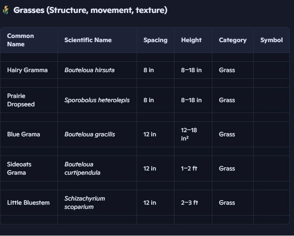The width and height of the screenshot is (294, 236).
Task: Click the Bouteloua curtipendula scientific name
Action: [82, 168]
